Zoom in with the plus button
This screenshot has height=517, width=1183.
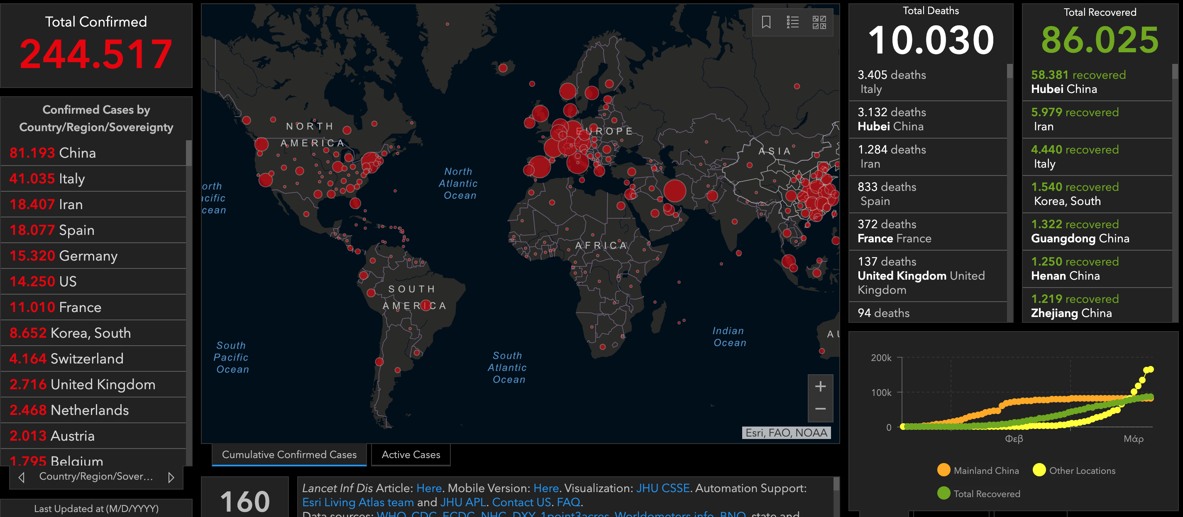click(x=820, y=387)
